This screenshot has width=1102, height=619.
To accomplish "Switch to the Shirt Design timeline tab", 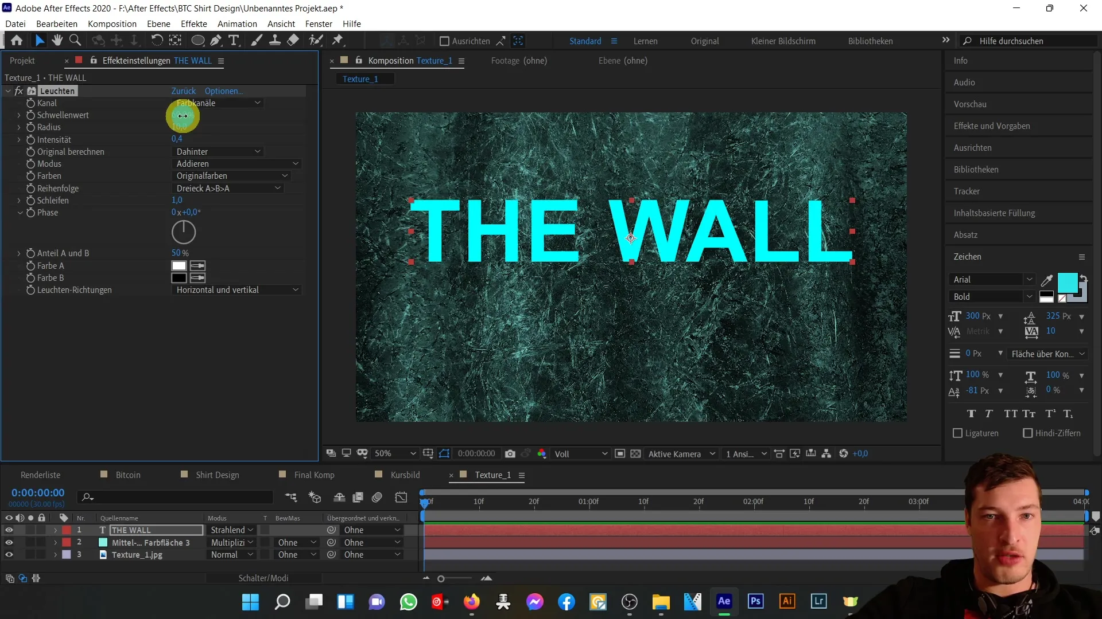I will (217, 475).
